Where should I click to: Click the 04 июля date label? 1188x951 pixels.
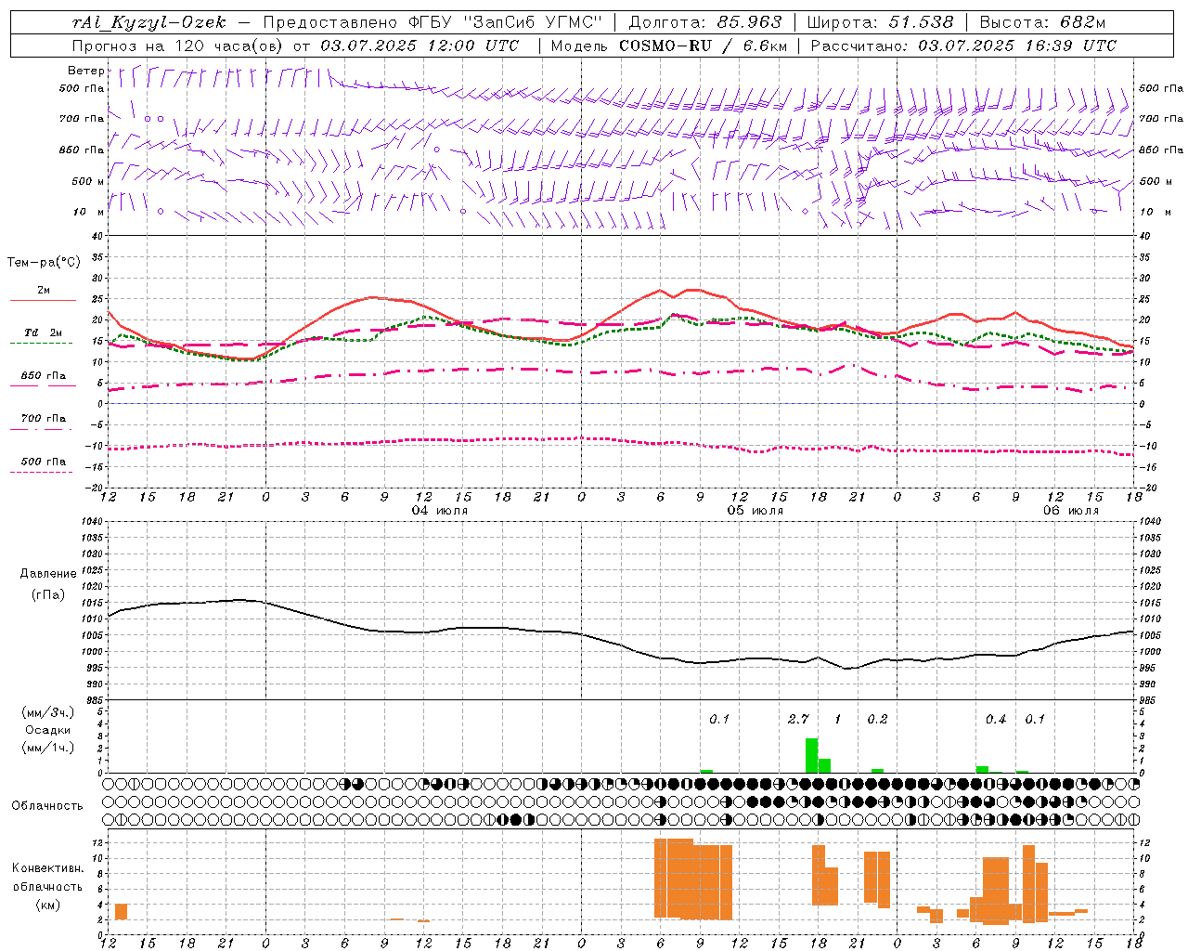pos(440,511)
